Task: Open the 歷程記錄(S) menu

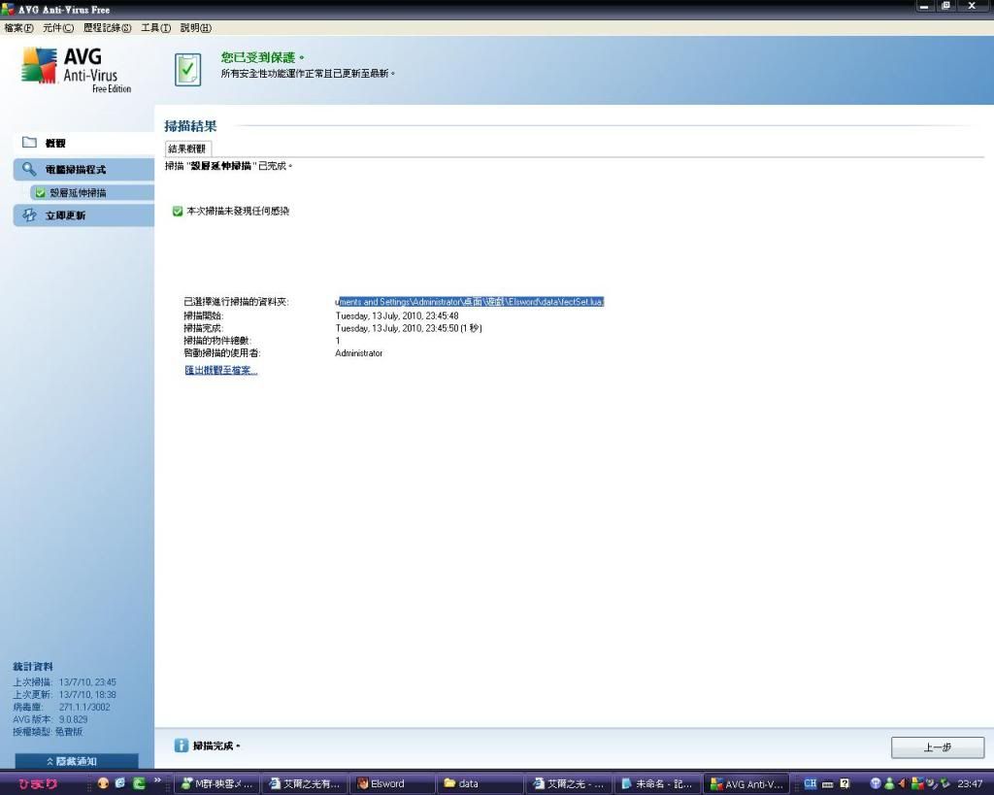Action: click(x=107, y=28)
